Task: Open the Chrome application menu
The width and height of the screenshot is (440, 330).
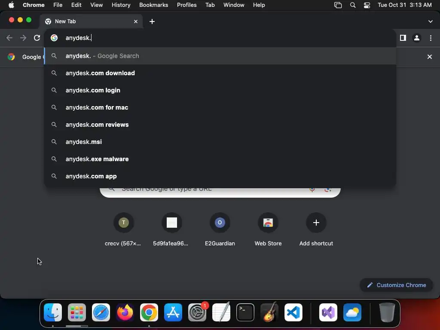Action: [x=34, y=5]
